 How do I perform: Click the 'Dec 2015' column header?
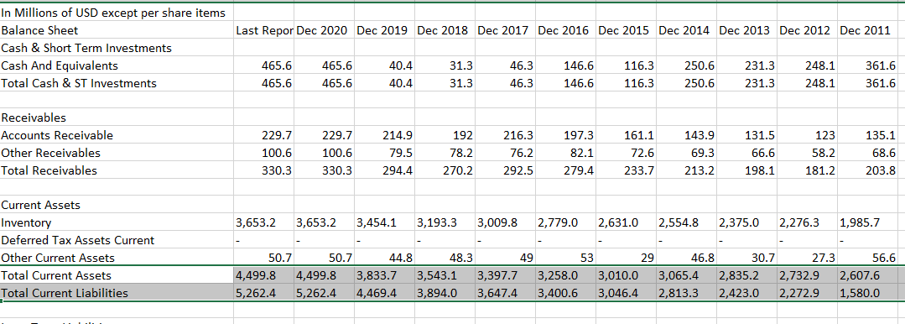(x=626, y=30)
